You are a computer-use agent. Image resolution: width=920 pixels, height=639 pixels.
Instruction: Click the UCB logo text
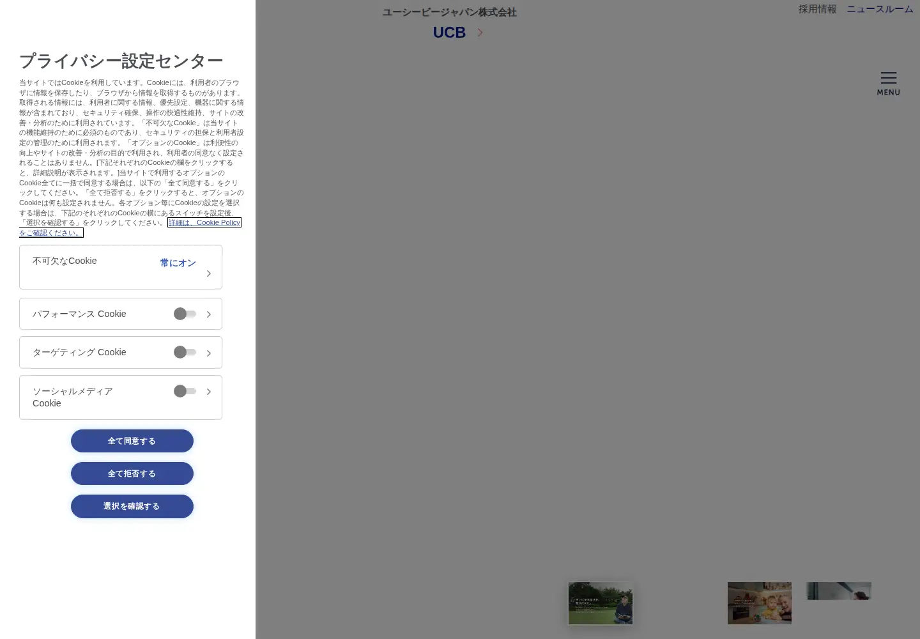(449, 33)
